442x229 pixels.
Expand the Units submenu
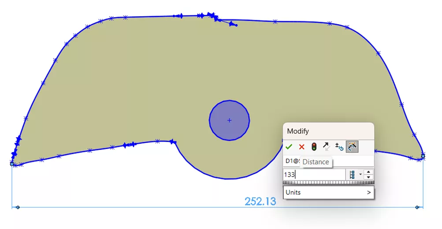click(x=328, y=193)
